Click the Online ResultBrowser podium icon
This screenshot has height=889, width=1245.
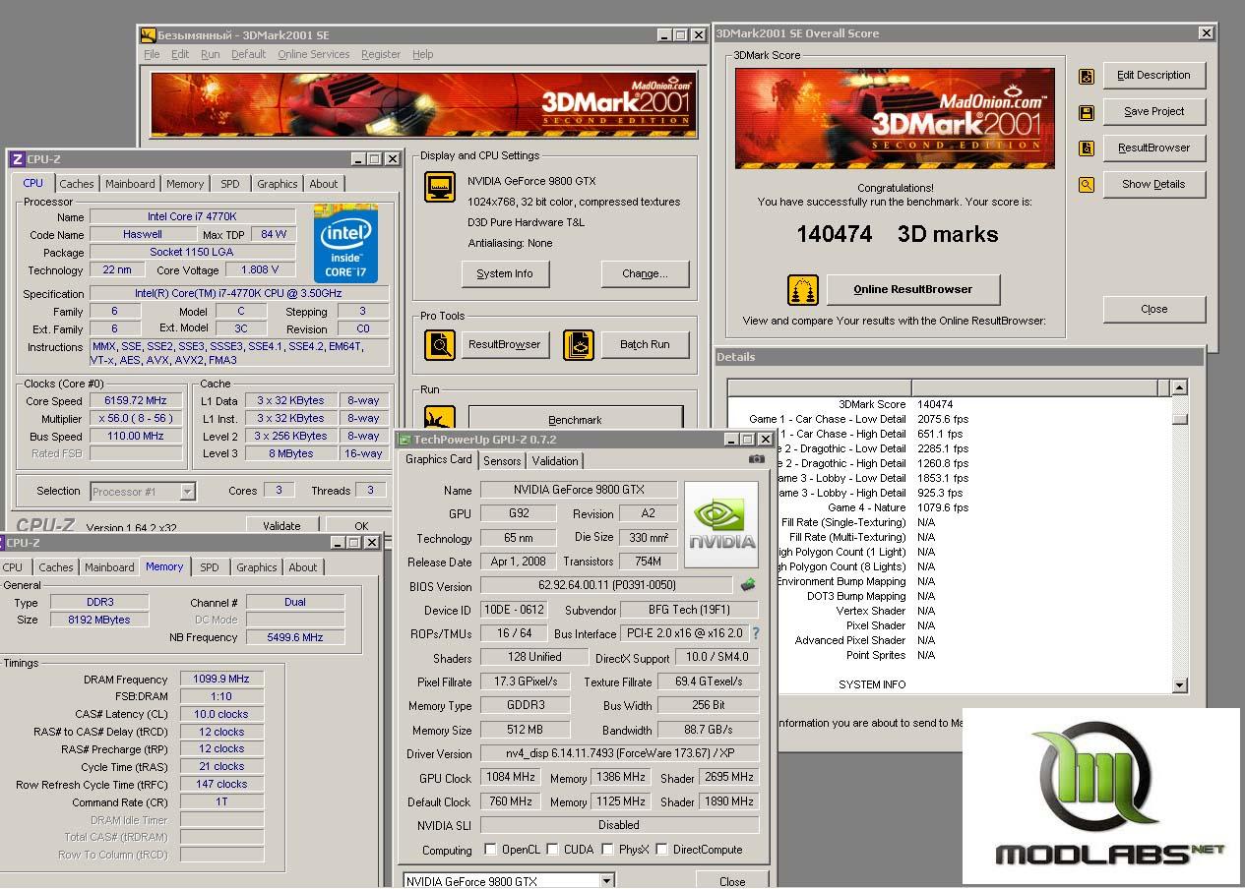(803, 290)
